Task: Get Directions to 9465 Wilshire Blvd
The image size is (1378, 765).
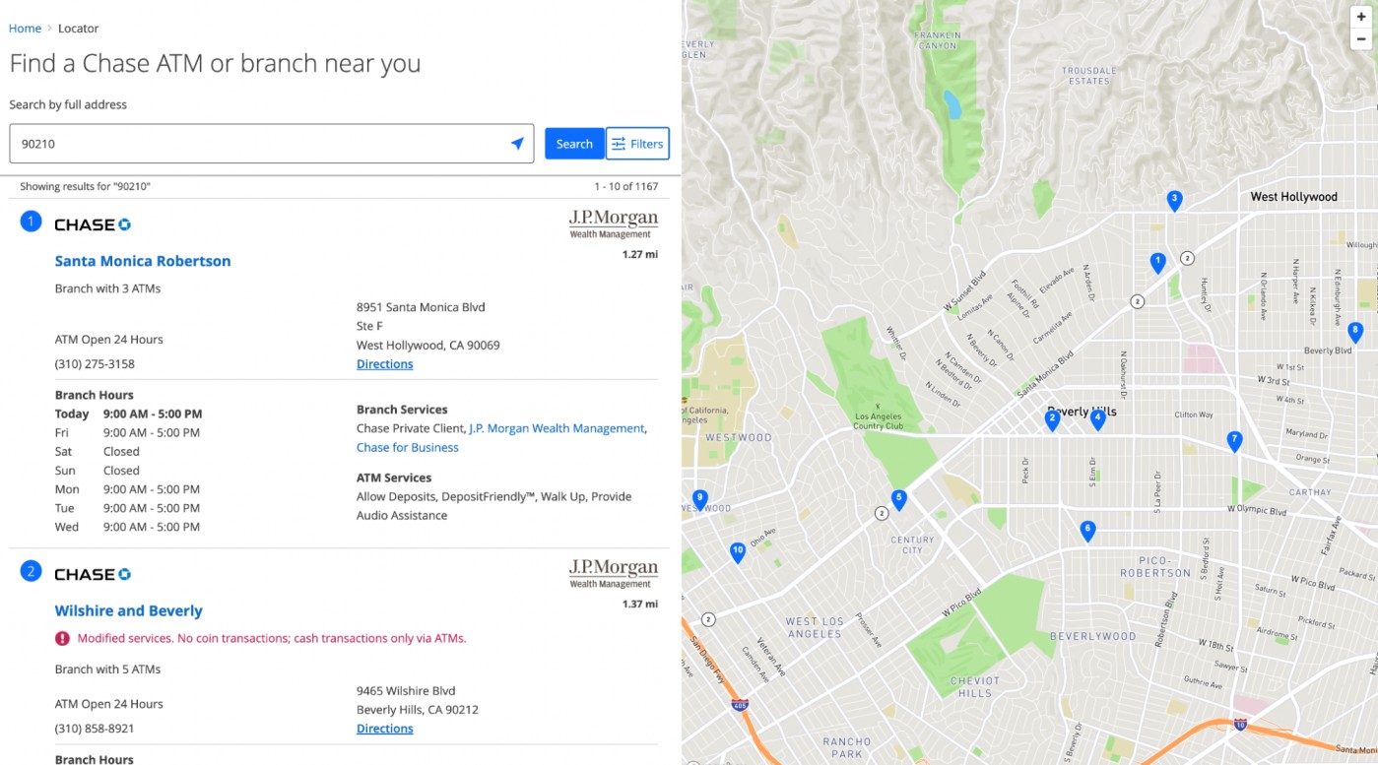Action: [x=385, y=729]
